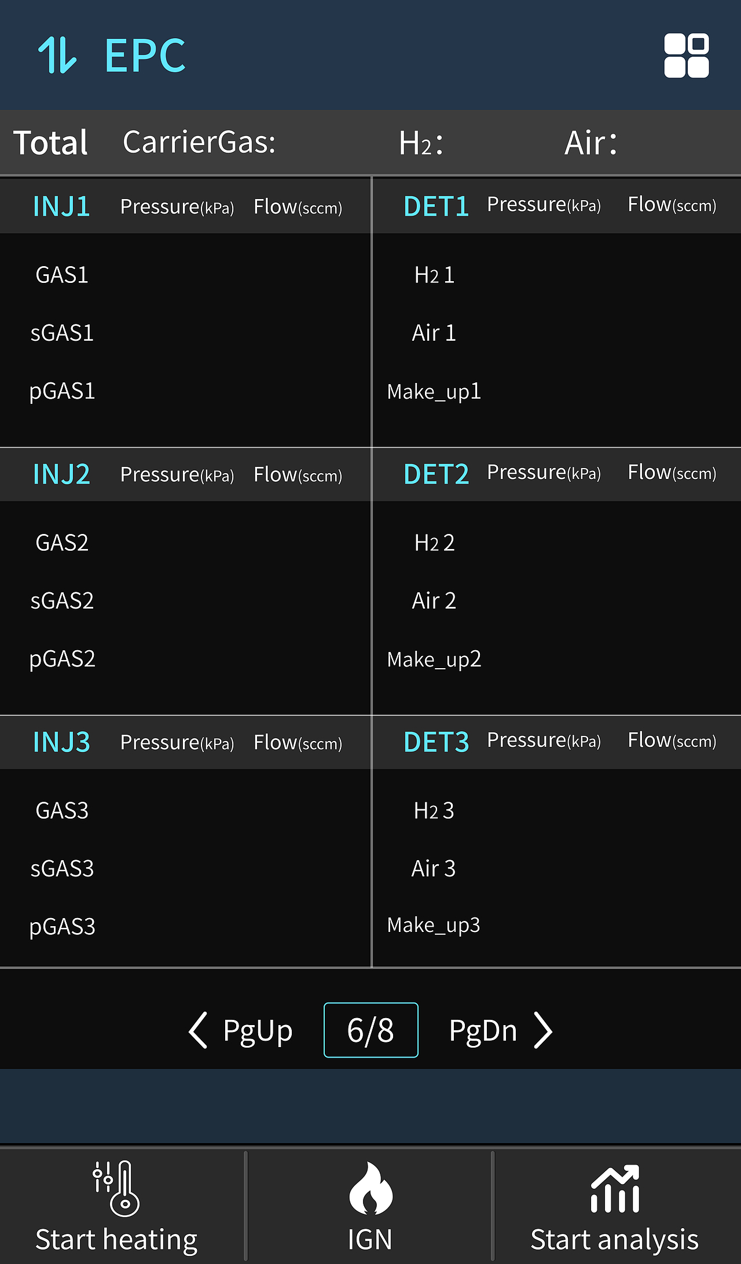The height and width of the screenshot is (1264, 741).
Task: Click the right chevron beside PgDn
Action: [543, 1030]
